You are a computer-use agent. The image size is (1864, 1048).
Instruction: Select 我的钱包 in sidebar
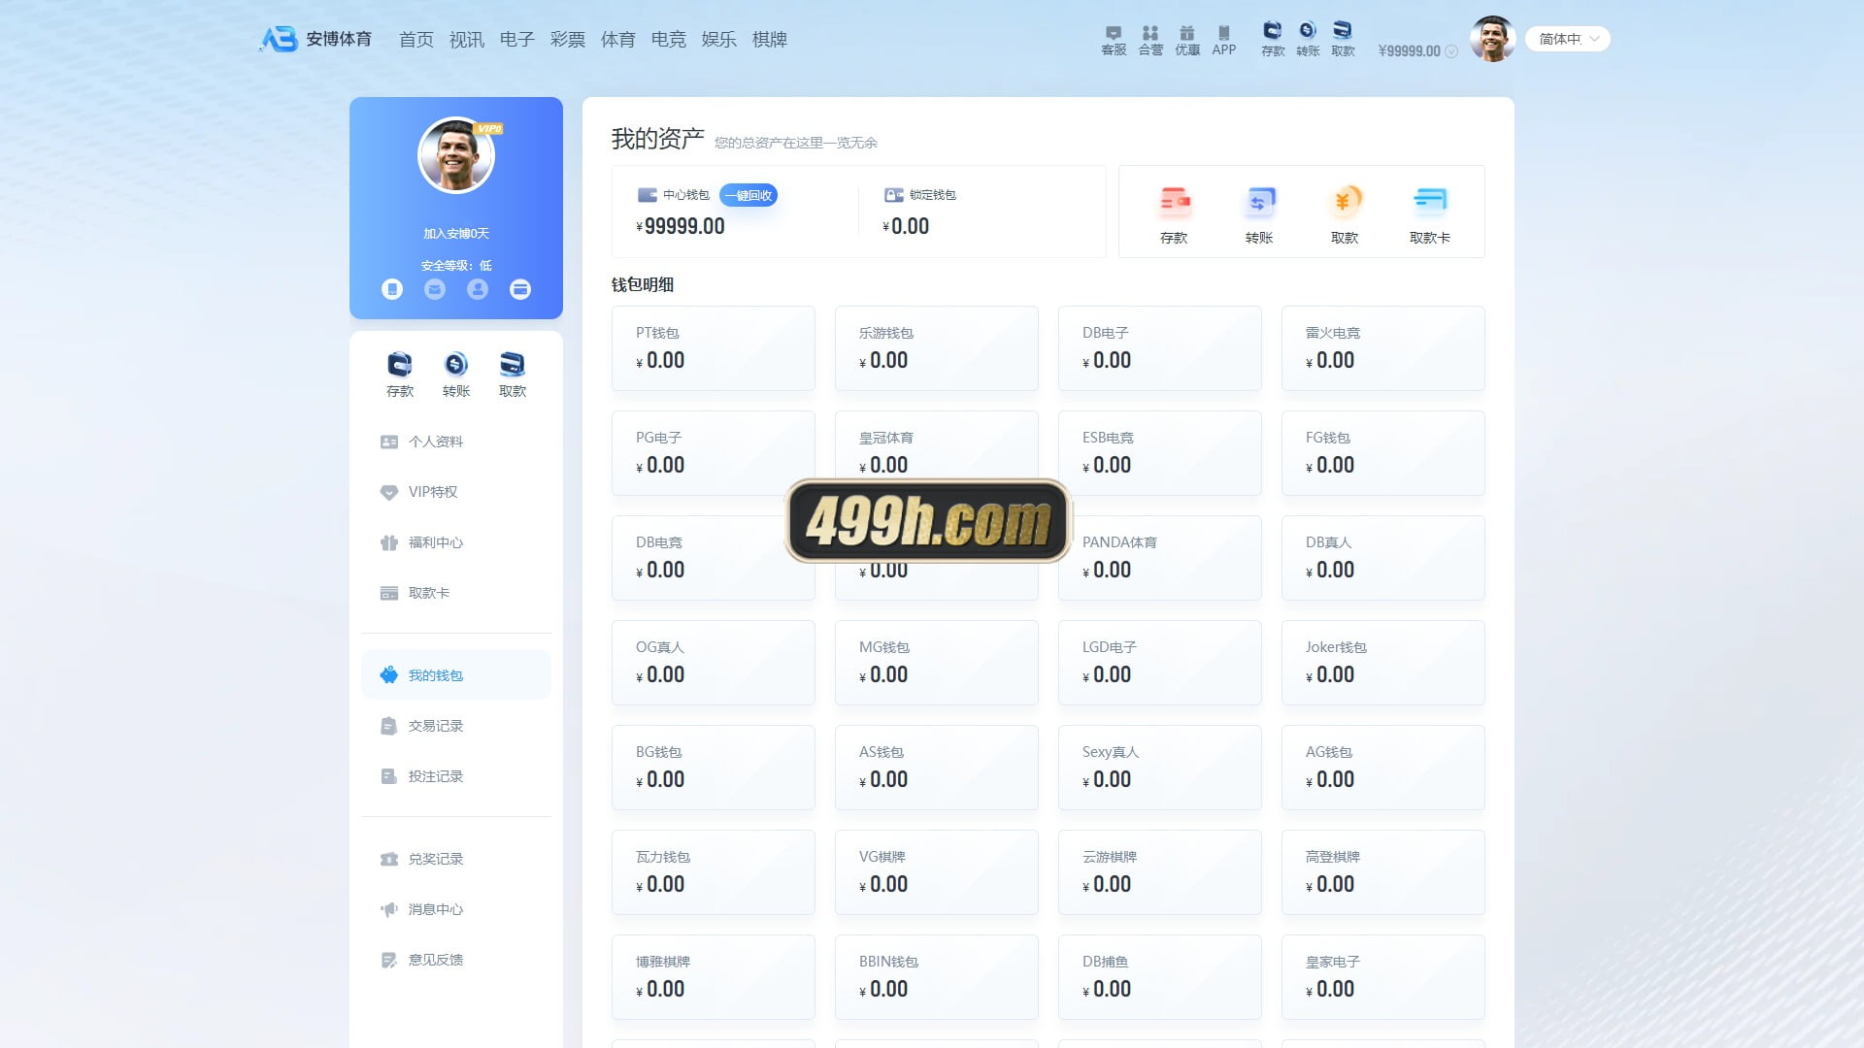(x=456, y=675)
